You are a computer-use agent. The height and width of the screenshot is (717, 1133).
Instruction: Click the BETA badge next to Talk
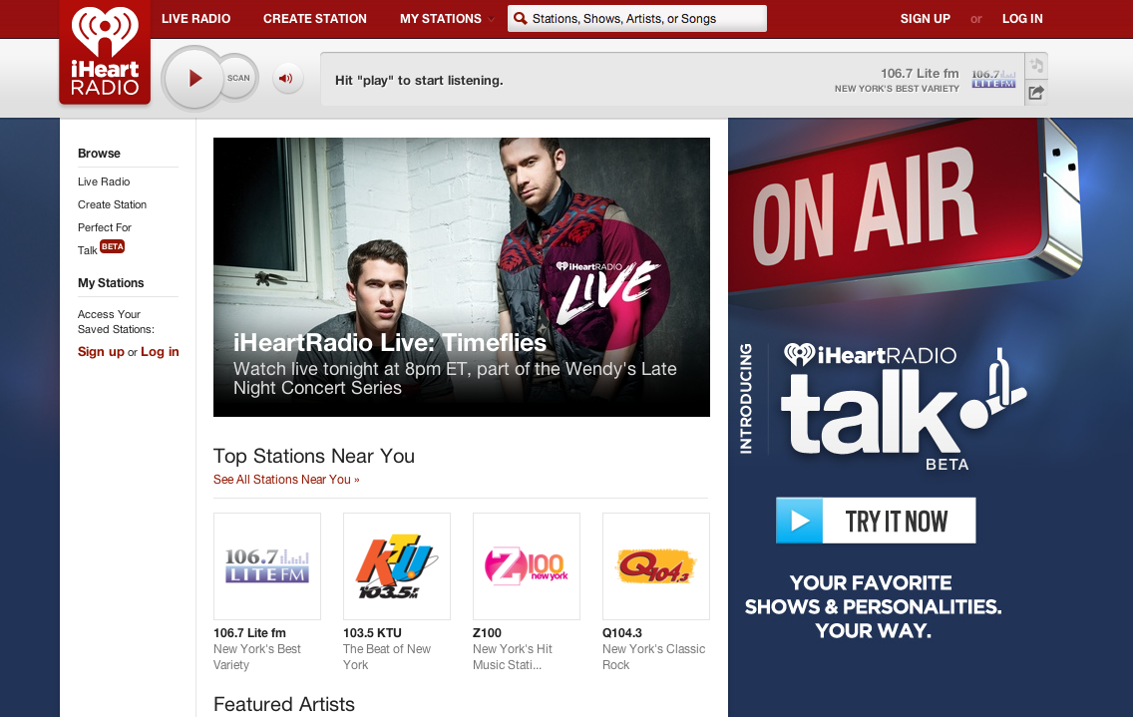pyautogui.click(x=112, y=246)
